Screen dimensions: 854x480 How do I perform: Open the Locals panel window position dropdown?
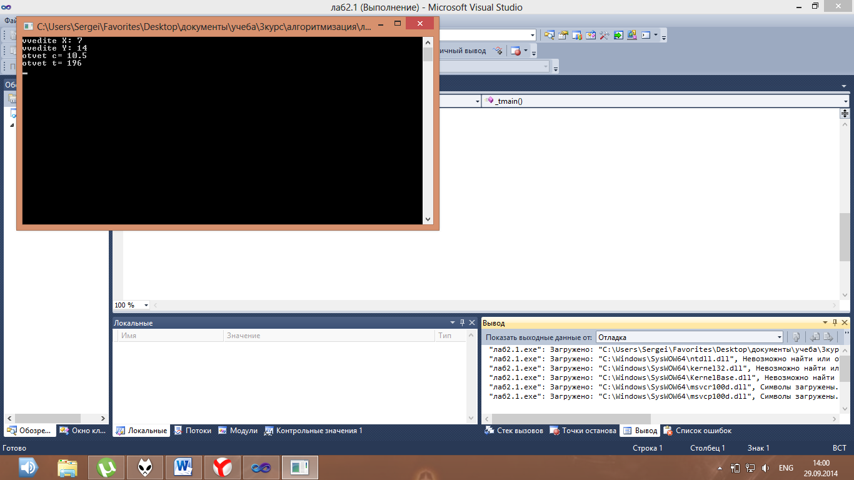[453, 322]
